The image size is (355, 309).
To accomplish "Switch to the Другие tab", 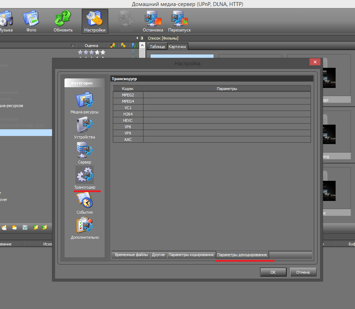I will click(158, 255).
